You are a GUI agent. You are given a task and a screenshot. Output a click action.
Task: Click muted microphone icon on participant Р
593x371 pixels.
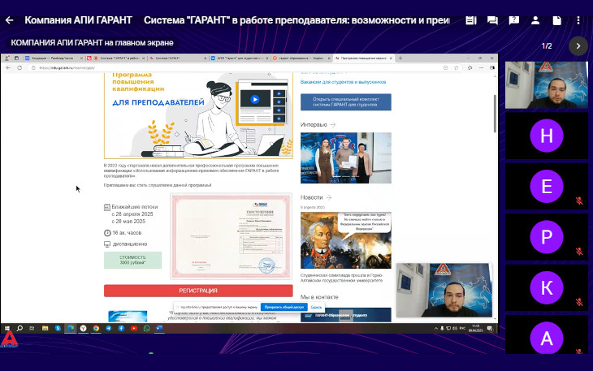579,251
